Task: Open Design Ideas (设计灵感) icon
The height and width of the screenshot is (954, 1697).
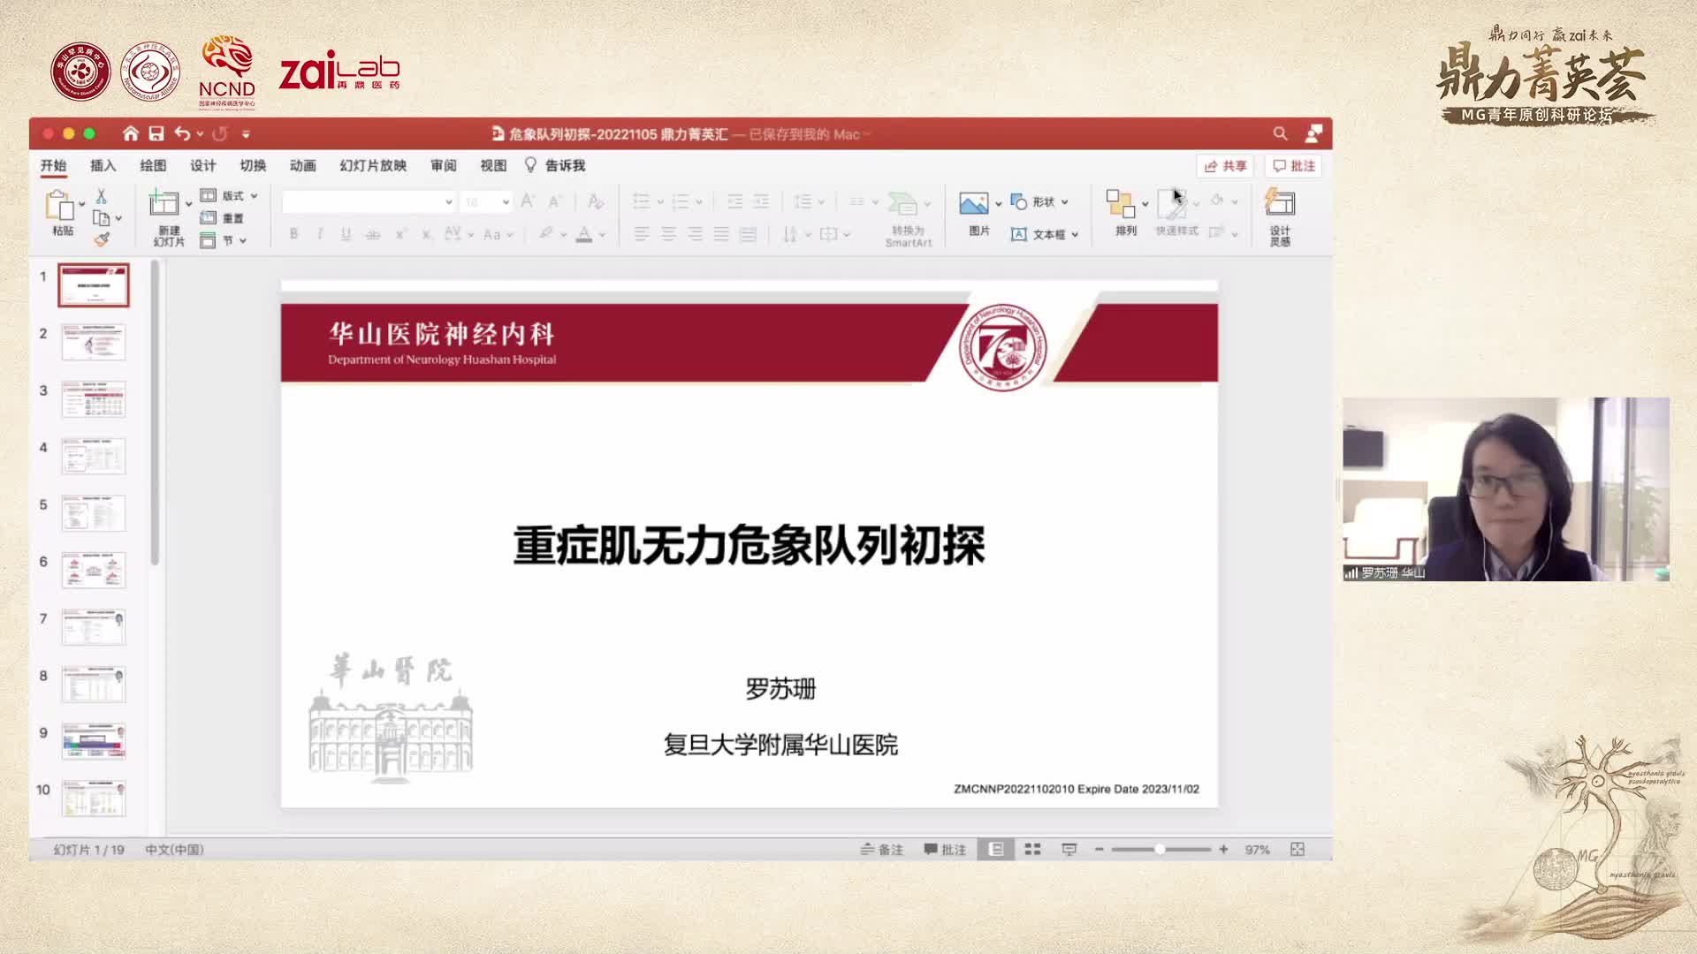Action: (x=1279, y=205)
